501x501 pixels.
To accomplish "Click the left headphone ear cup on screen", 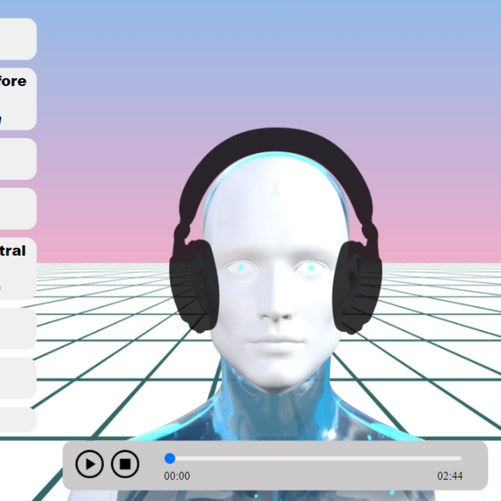I will click(194, 285).
